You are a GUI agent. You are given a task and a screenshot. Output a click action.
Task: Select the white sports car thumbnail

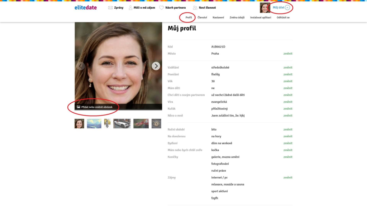(x=122, y=123)
